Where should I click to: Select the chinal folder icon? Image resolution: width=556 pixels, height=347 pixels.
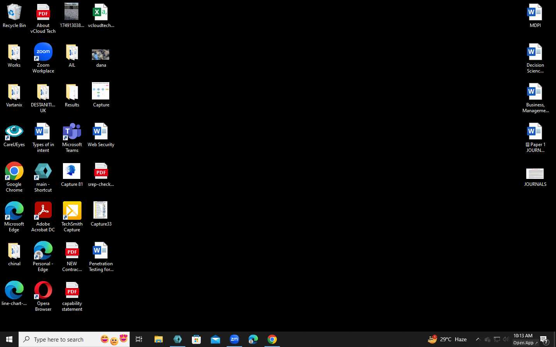coord(14,254)
